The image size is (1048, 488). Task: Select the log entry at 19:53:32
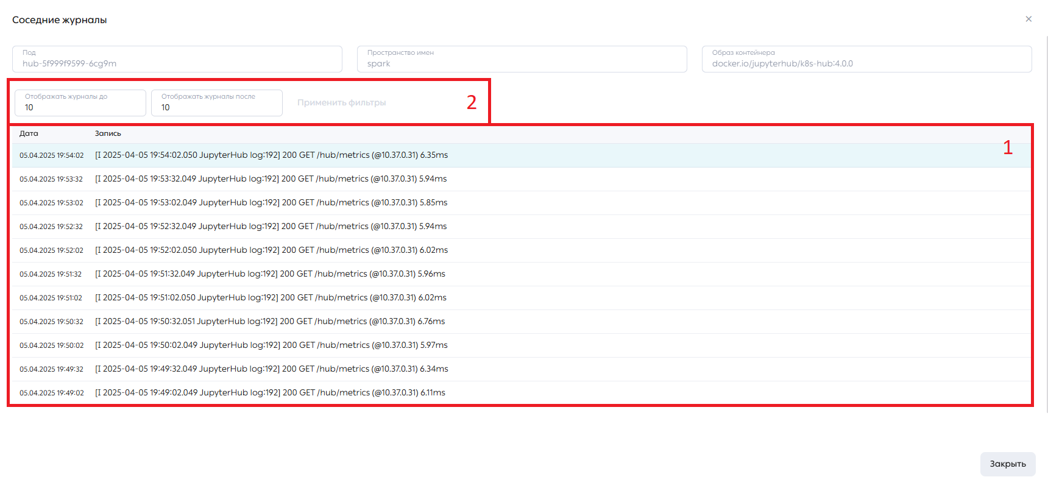point(521,179)
